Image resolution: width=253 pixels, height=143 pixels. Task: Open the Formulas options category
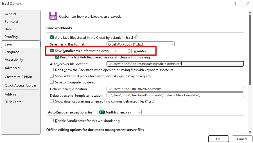coord(21,22)
